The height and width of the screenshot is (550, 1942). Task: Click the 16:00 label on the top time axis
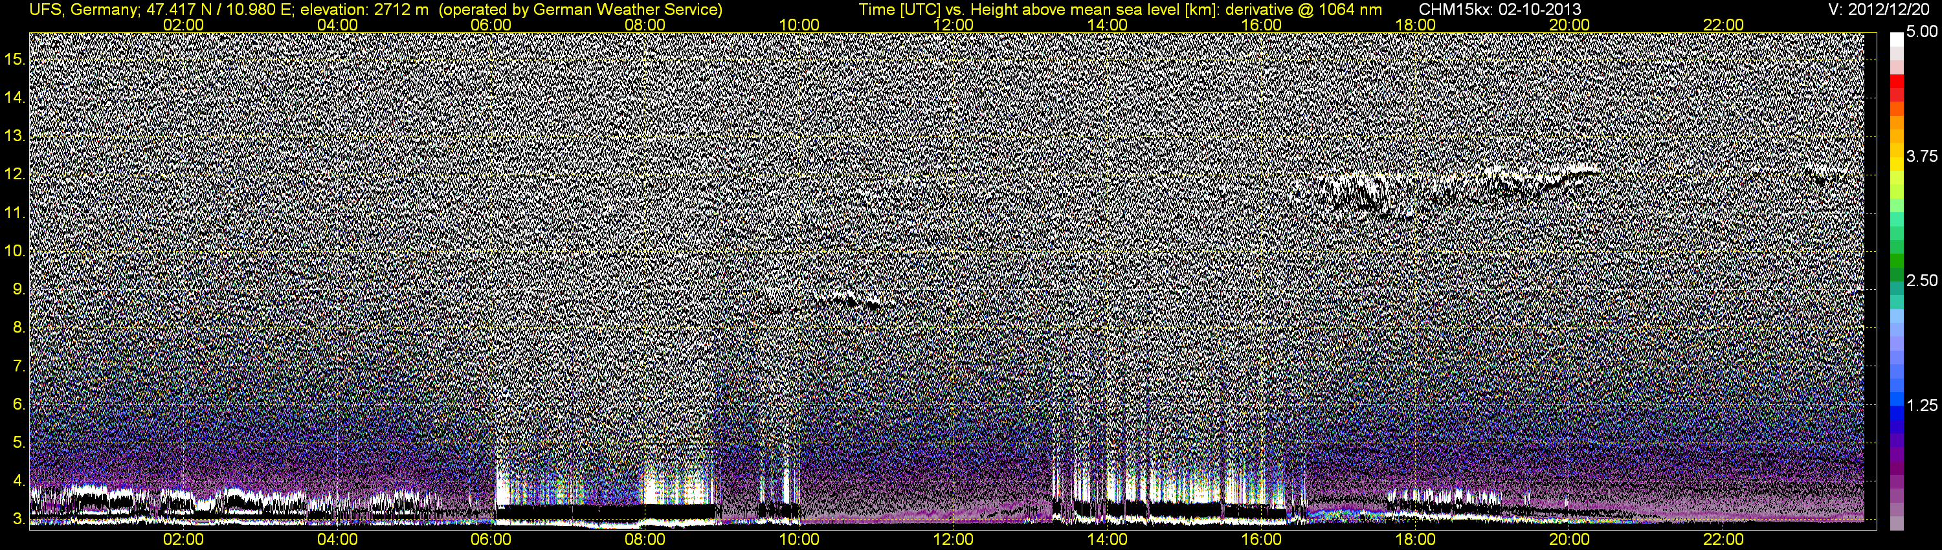click(1261, 25)
